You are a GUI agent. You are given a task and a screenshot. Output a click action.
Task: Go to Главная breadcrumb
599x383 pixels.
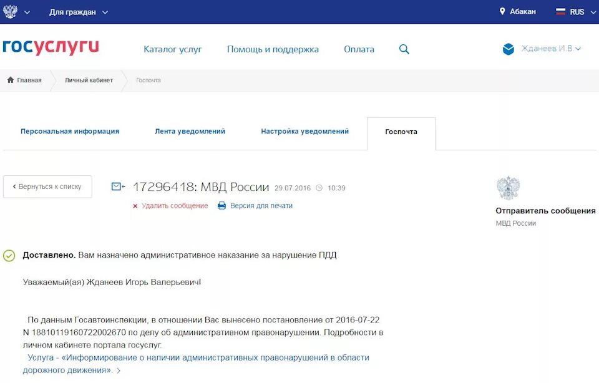[29, 80]
